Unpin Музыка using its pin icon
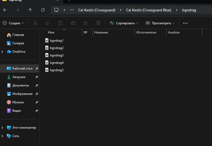This screenshot has width=212, height=146. point(37,102)
